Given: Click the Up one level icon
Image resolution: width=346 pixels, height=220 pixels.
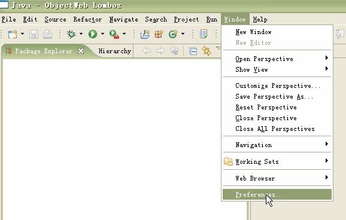Looking at the screenshot, I should (x=175, y=51).
